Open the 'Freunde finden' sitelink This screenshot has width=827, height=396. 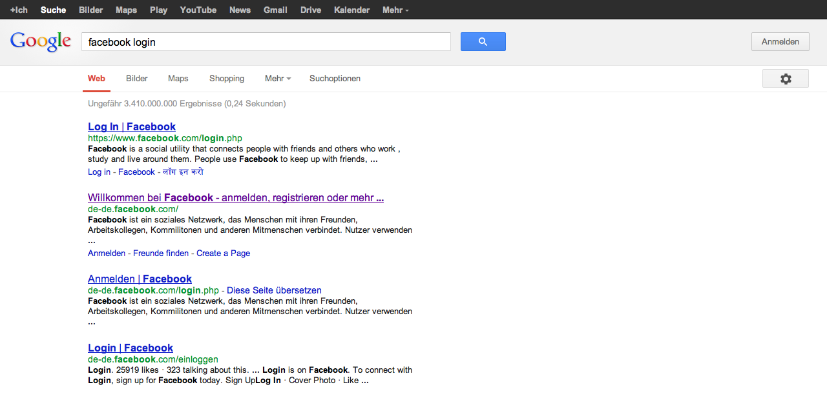(161, 253)
